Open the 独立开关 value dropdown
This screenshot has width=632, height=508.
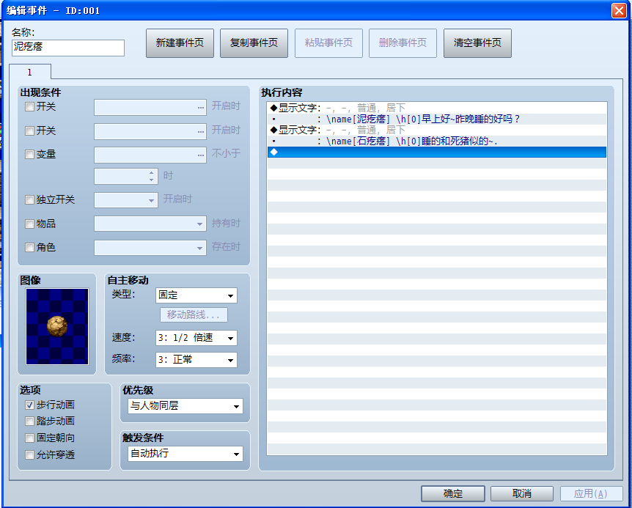126,200
